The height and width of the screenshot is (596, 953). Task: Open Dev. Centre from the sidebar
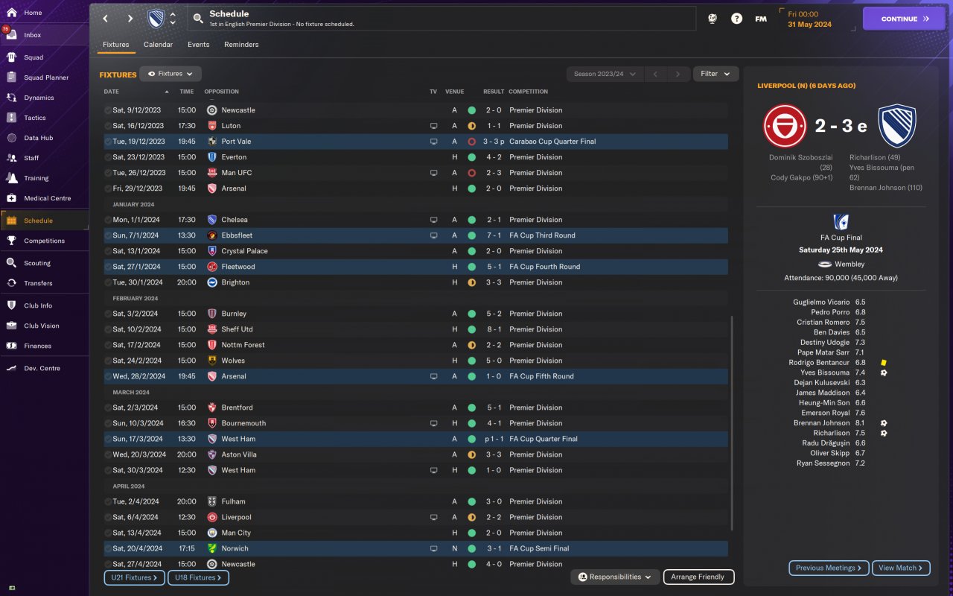(x=42, y=368)
